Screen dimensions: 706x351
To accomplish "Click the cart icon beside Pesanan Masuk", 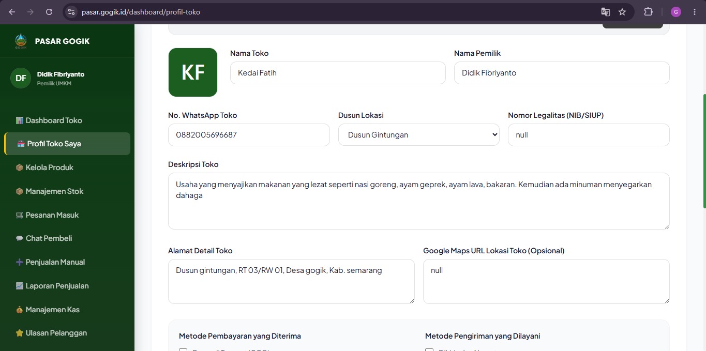I will point(20,215).
